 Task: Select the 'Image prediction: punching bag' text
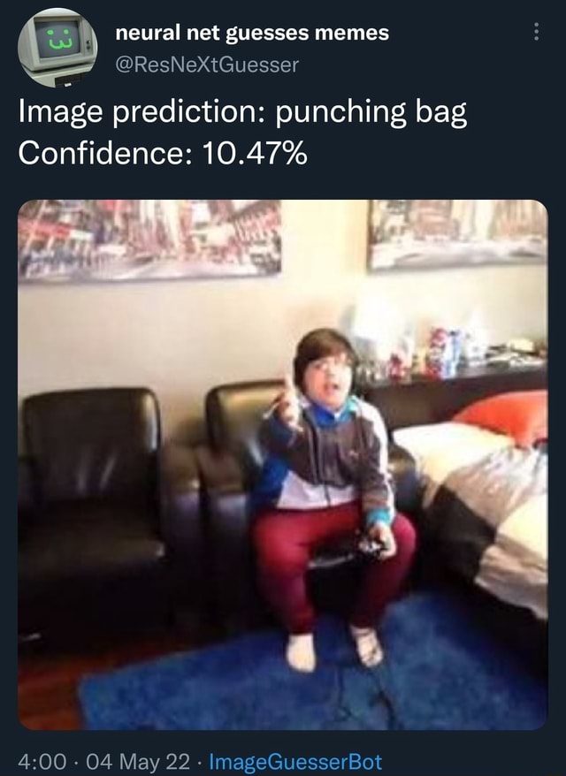(x=242, y=113)
